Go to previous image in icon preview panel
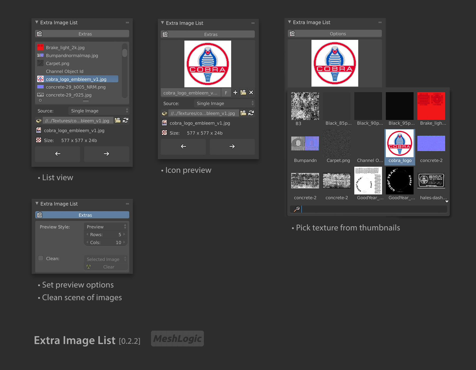Screen dimensions: 476x370 pyautogui.click(x=183, y=146)
